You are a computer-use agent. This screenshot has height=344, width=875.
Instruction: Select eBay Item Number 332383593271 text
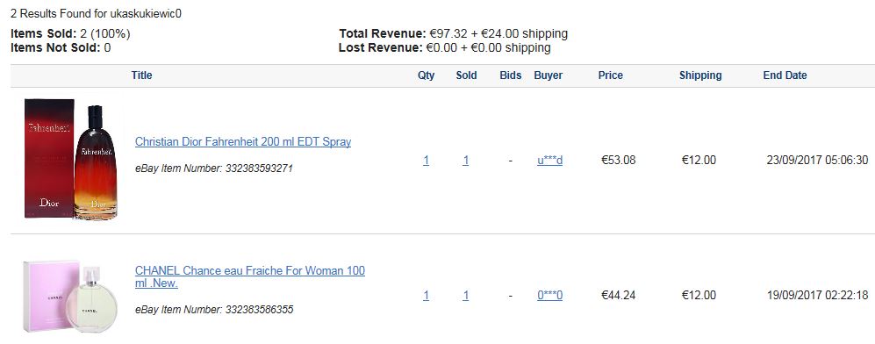tap(214, 168)
